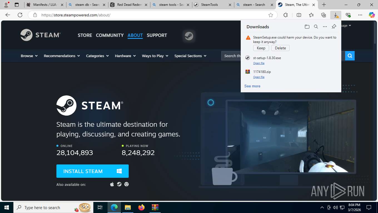This screenshot has width=378, height=213.
Task: Open a new tab with plus icon
Action: click(x=324, y=5)
